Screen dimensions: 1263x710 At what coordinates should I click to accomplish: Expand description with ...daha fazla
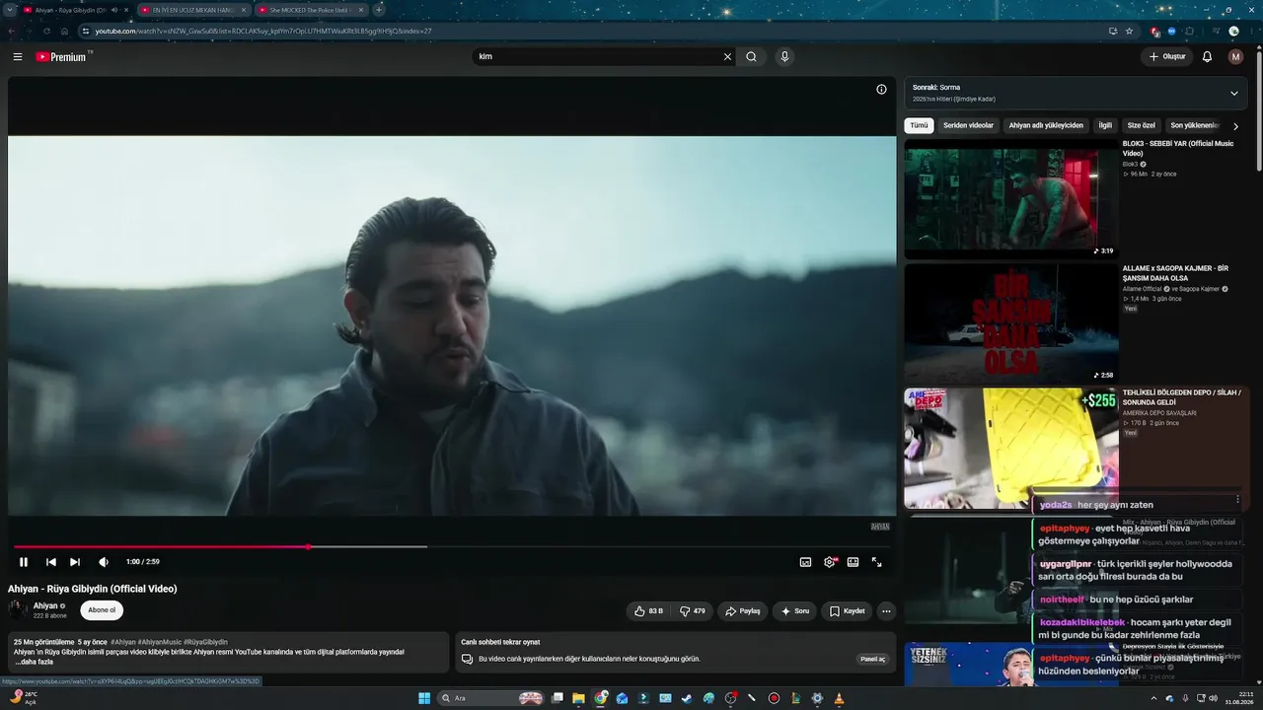(x=34, y=662)
